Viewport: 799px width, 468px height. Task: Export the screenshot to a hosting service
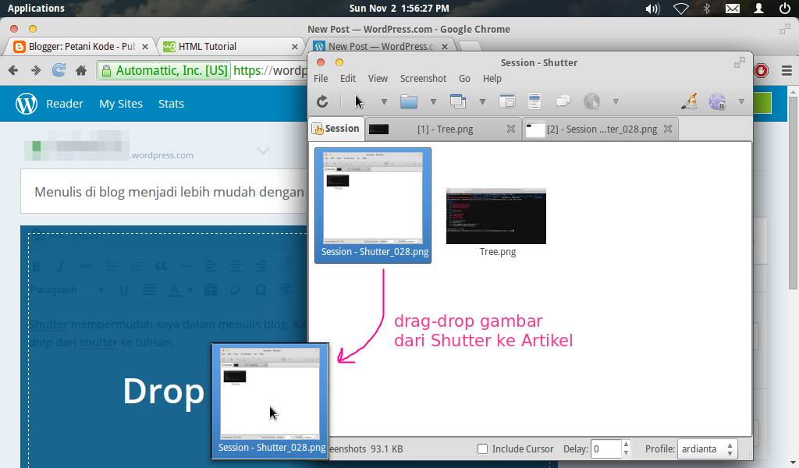coord(716,101)
